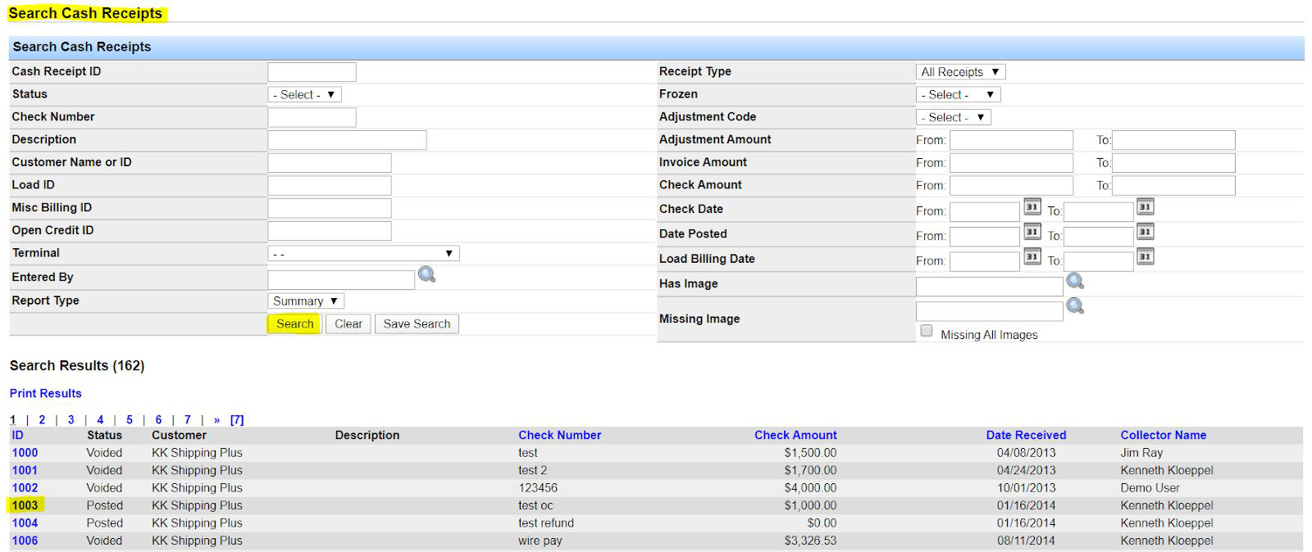Sort results by ID column
Image resolution: width=1312 pixels, height=552 pixels.
coord(17,435)
